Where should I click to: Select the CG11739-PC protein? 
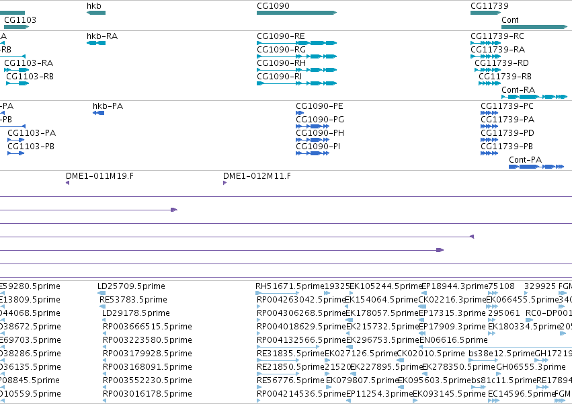(x=489, y=113)
